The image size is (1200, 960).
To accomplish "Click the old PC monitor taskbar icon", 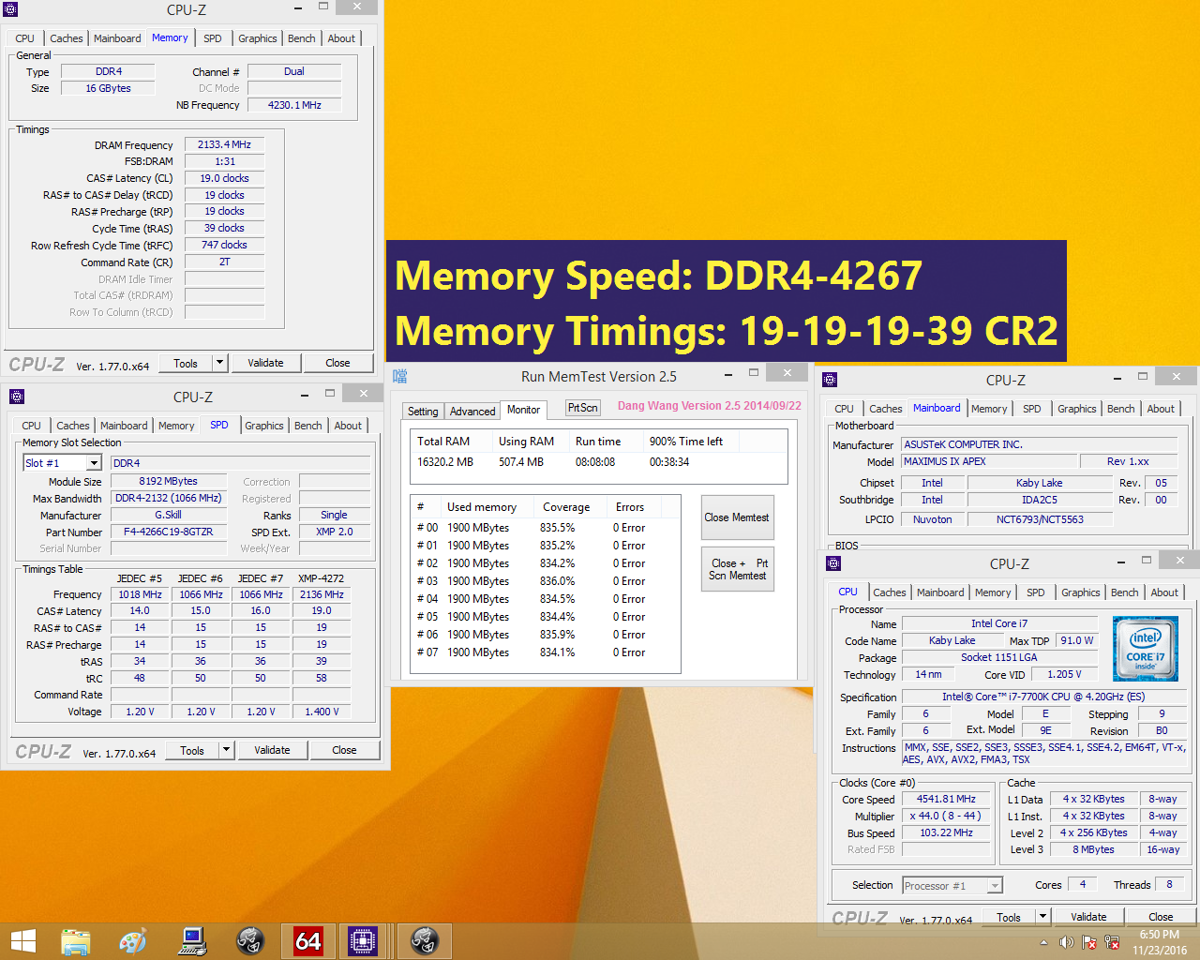I will tap(191, 939).
